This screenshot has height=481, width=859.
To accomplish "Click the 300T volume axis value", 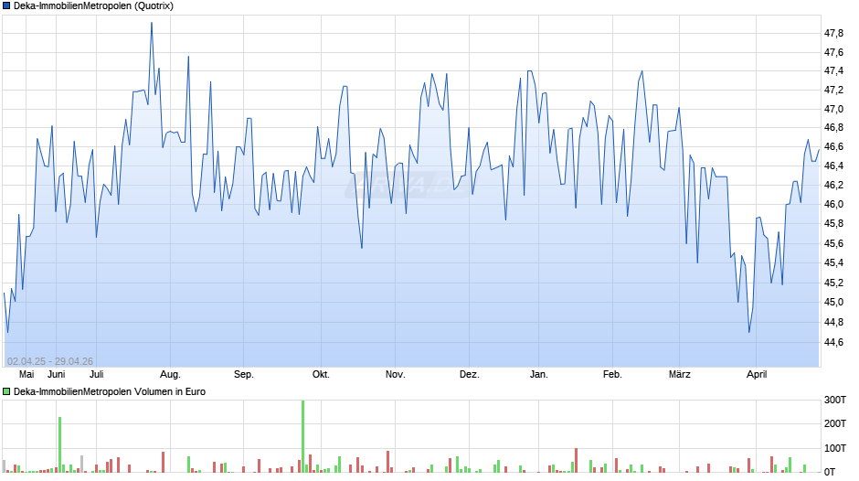I will 835,400.
